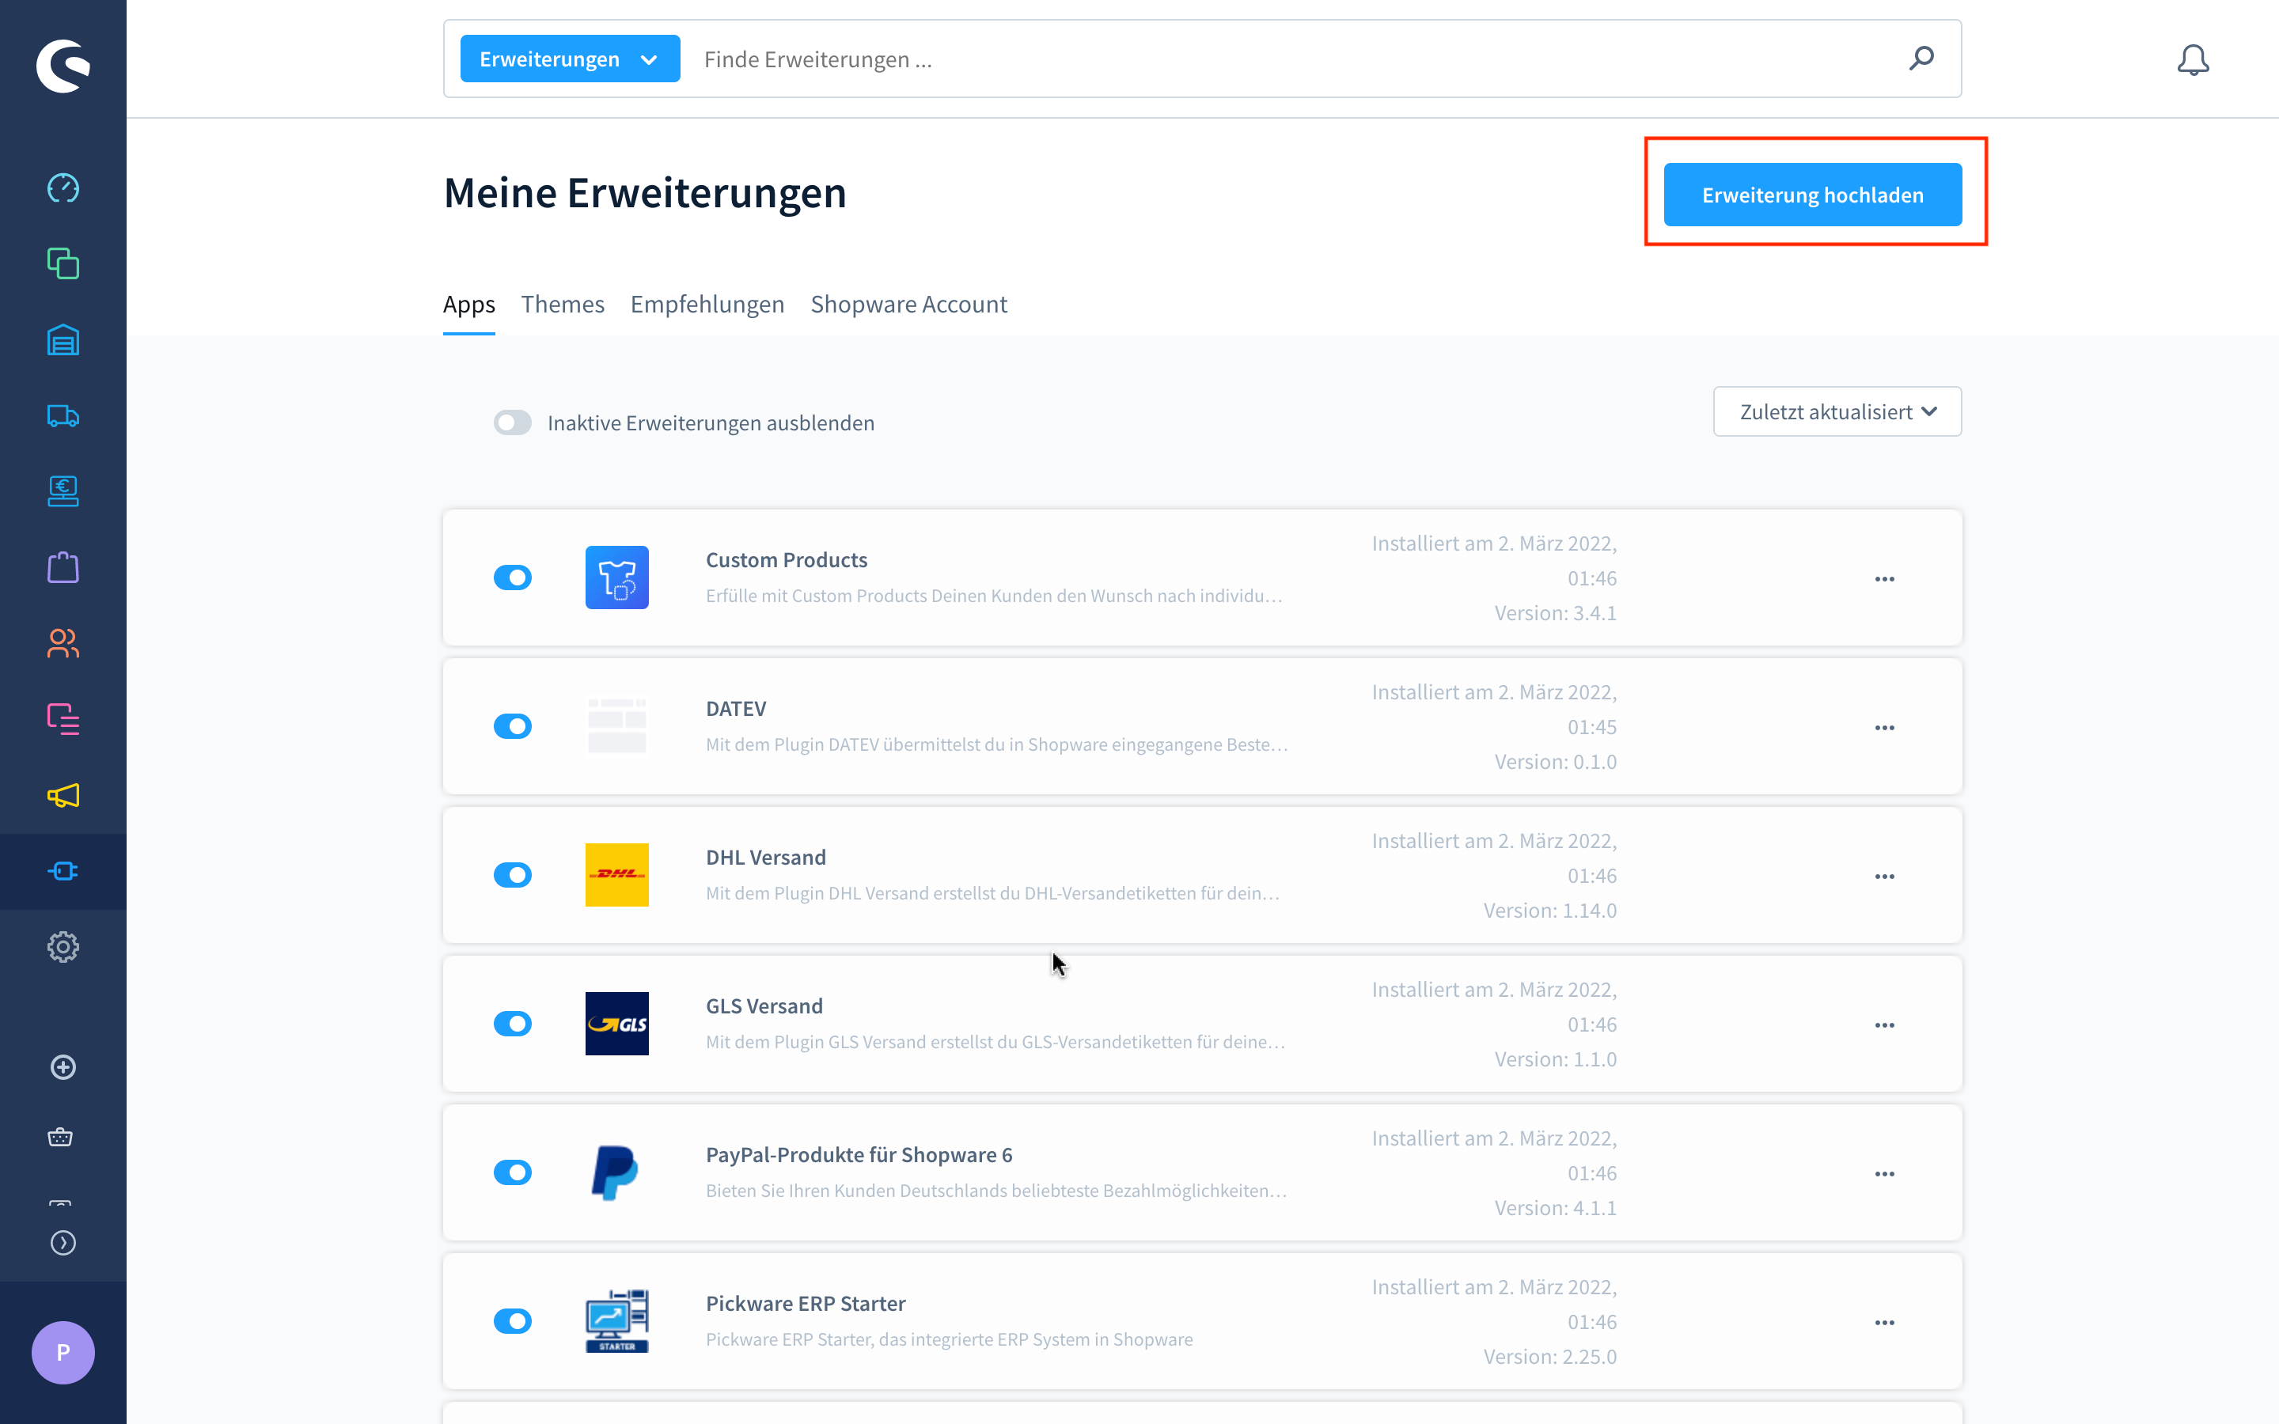2279x1424 pixels.
Task: Open the 'Zuletzt aktualisiert' sort dropdown
Action: click(1837, 411)
